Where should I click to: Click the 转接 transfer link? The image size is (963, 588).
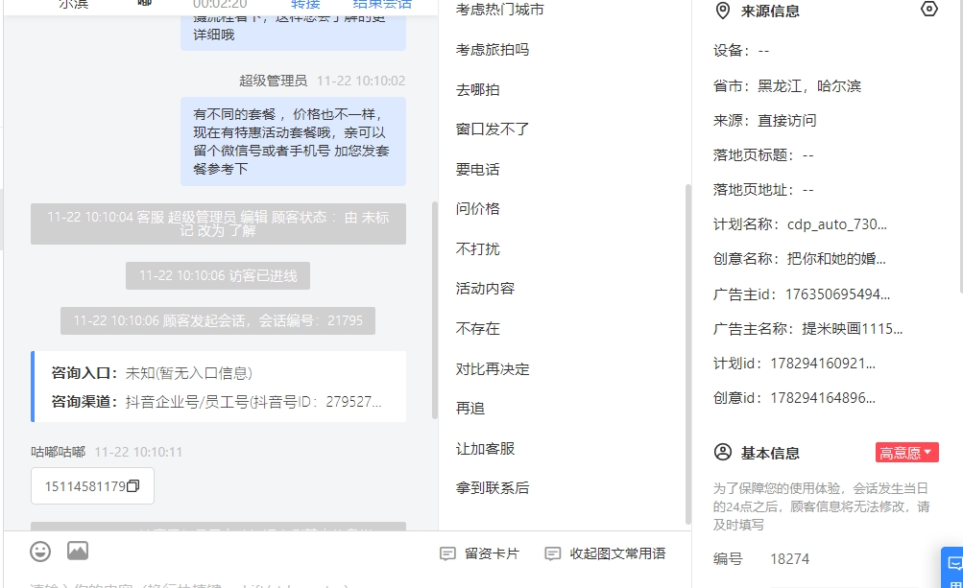pos(305,4)
